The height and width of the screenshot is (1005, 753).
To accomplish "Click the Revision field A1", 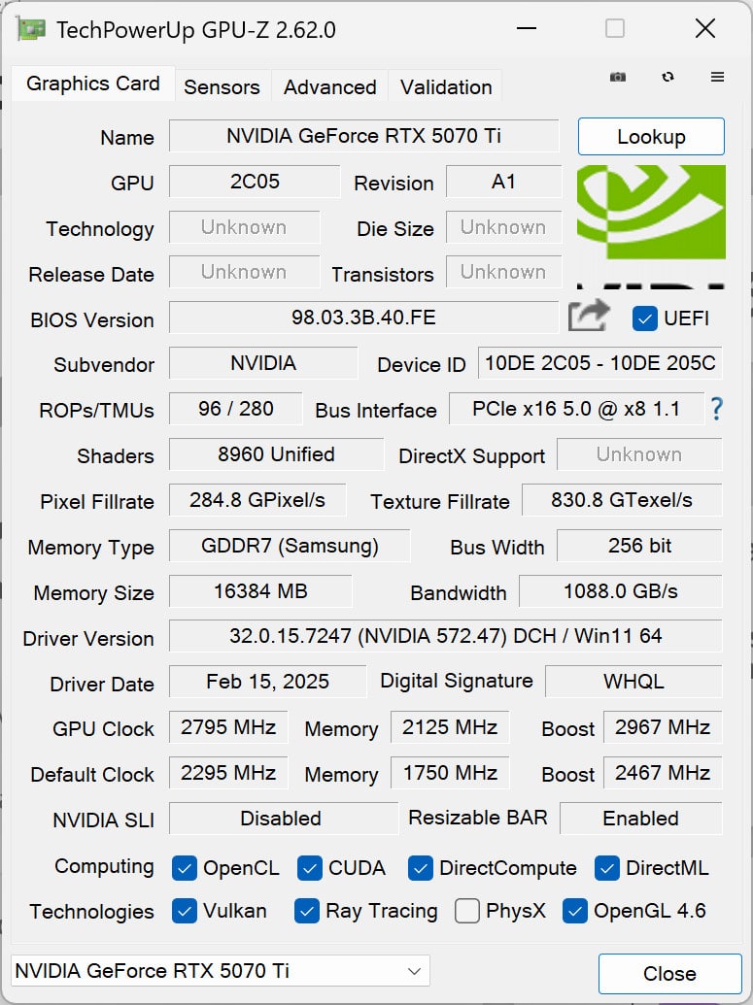I will coord(503,182).
